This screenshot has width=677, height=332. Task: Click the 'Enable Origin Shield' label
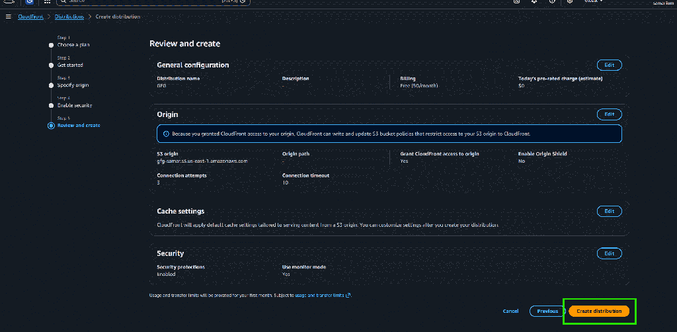(x=542, y=153)
